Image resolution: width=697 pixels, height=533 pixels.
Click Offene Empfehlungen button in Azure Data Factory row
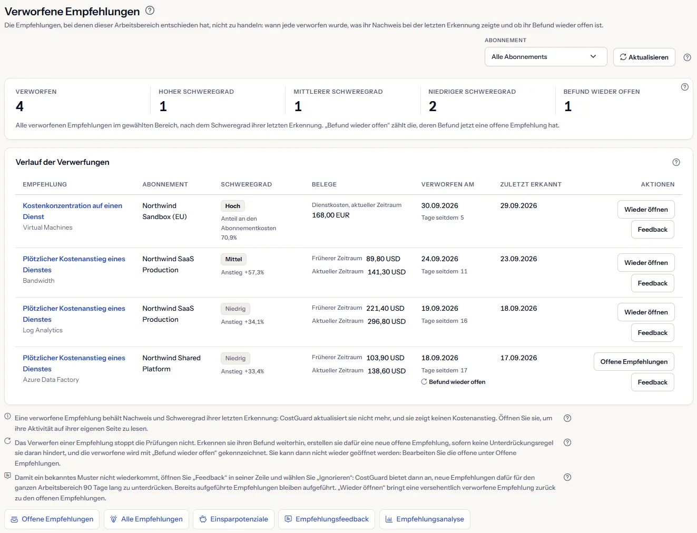pos(634,362)
